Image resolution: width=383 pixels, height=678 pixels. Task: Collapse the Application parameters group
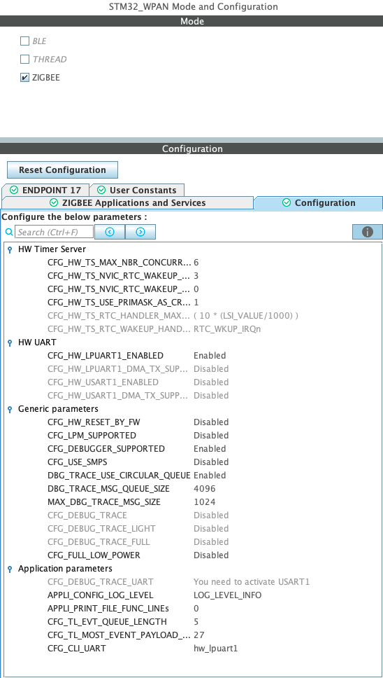pyautogui.click(x=10, y=569)
